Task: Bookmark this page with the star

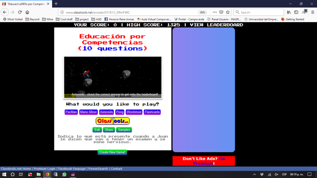Action: pos(228,13)
